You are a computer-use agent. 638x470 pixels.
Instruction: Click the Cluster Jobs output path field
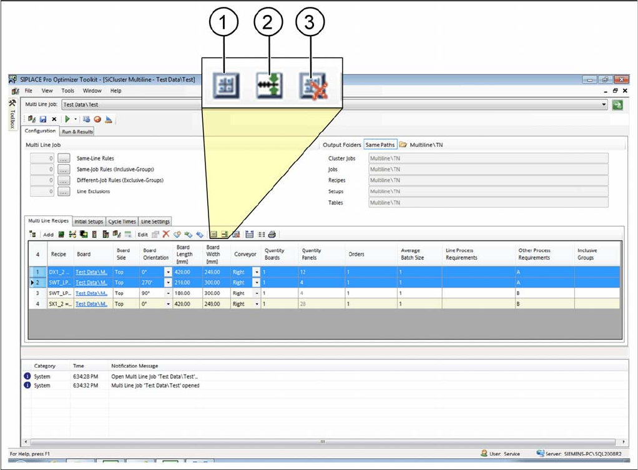[x=488, y=159]
